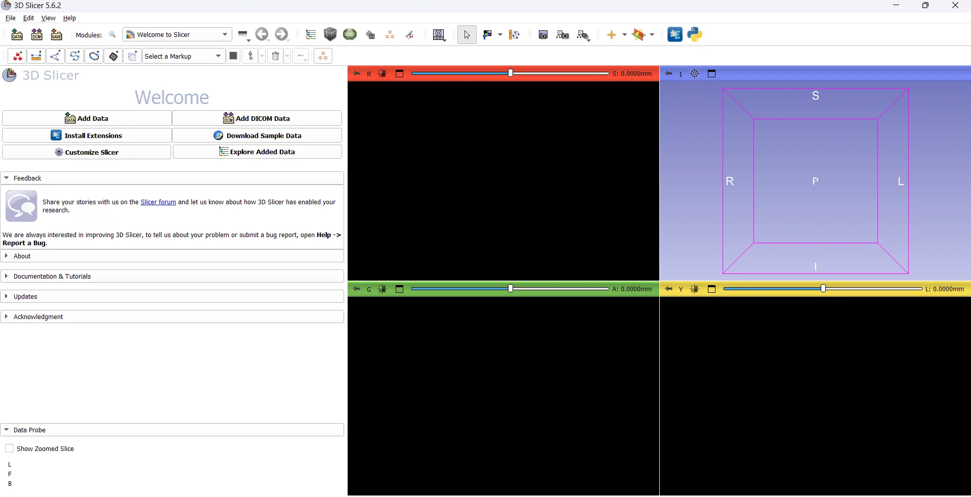This screenshot has height=497, width=971.
Task: Create a new plane markup
Action: [x=113, y=56]
